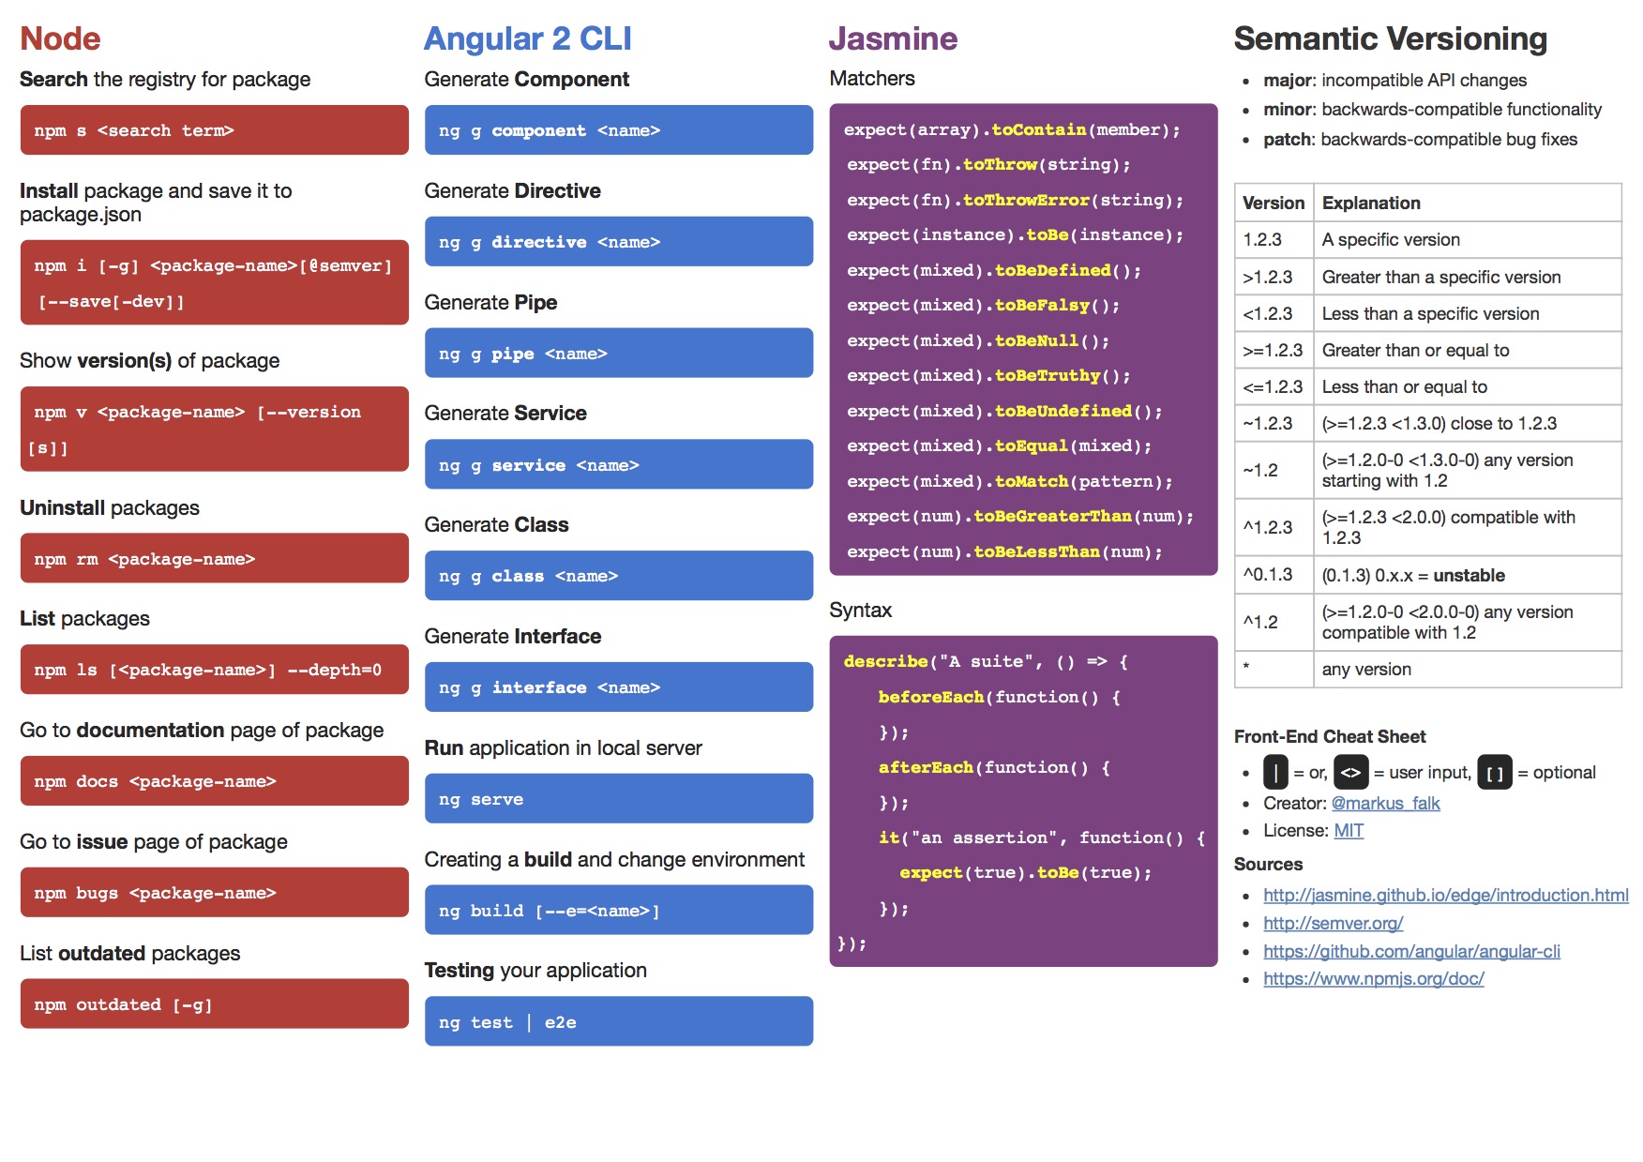Click the Semantic Versioning heading
The image size is (1643, 1162).
click(1390, 38)
